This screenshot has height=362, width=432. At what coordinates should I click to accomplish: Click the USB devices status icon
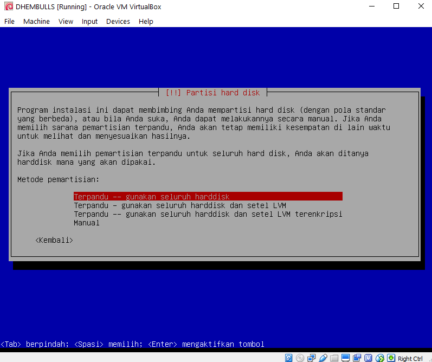pyautogui.click(x=323, y=358)
